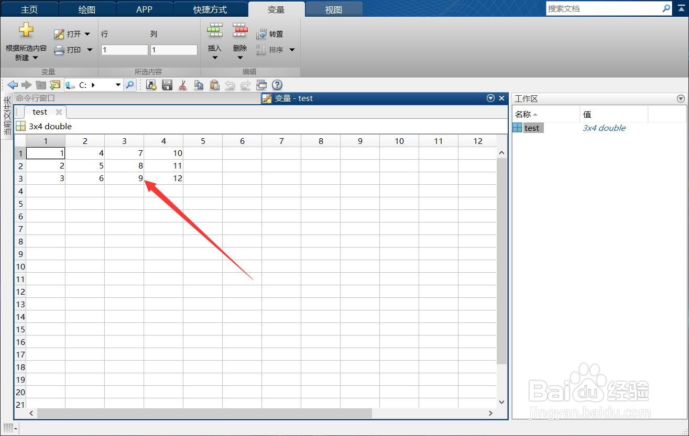Expand the Insert dropdown arrow
689x436 pixels.
(215, 58)
